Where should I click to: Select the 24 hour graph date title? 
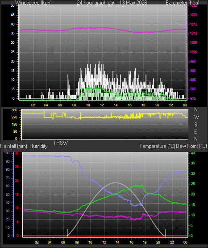[x=112, y=3]
